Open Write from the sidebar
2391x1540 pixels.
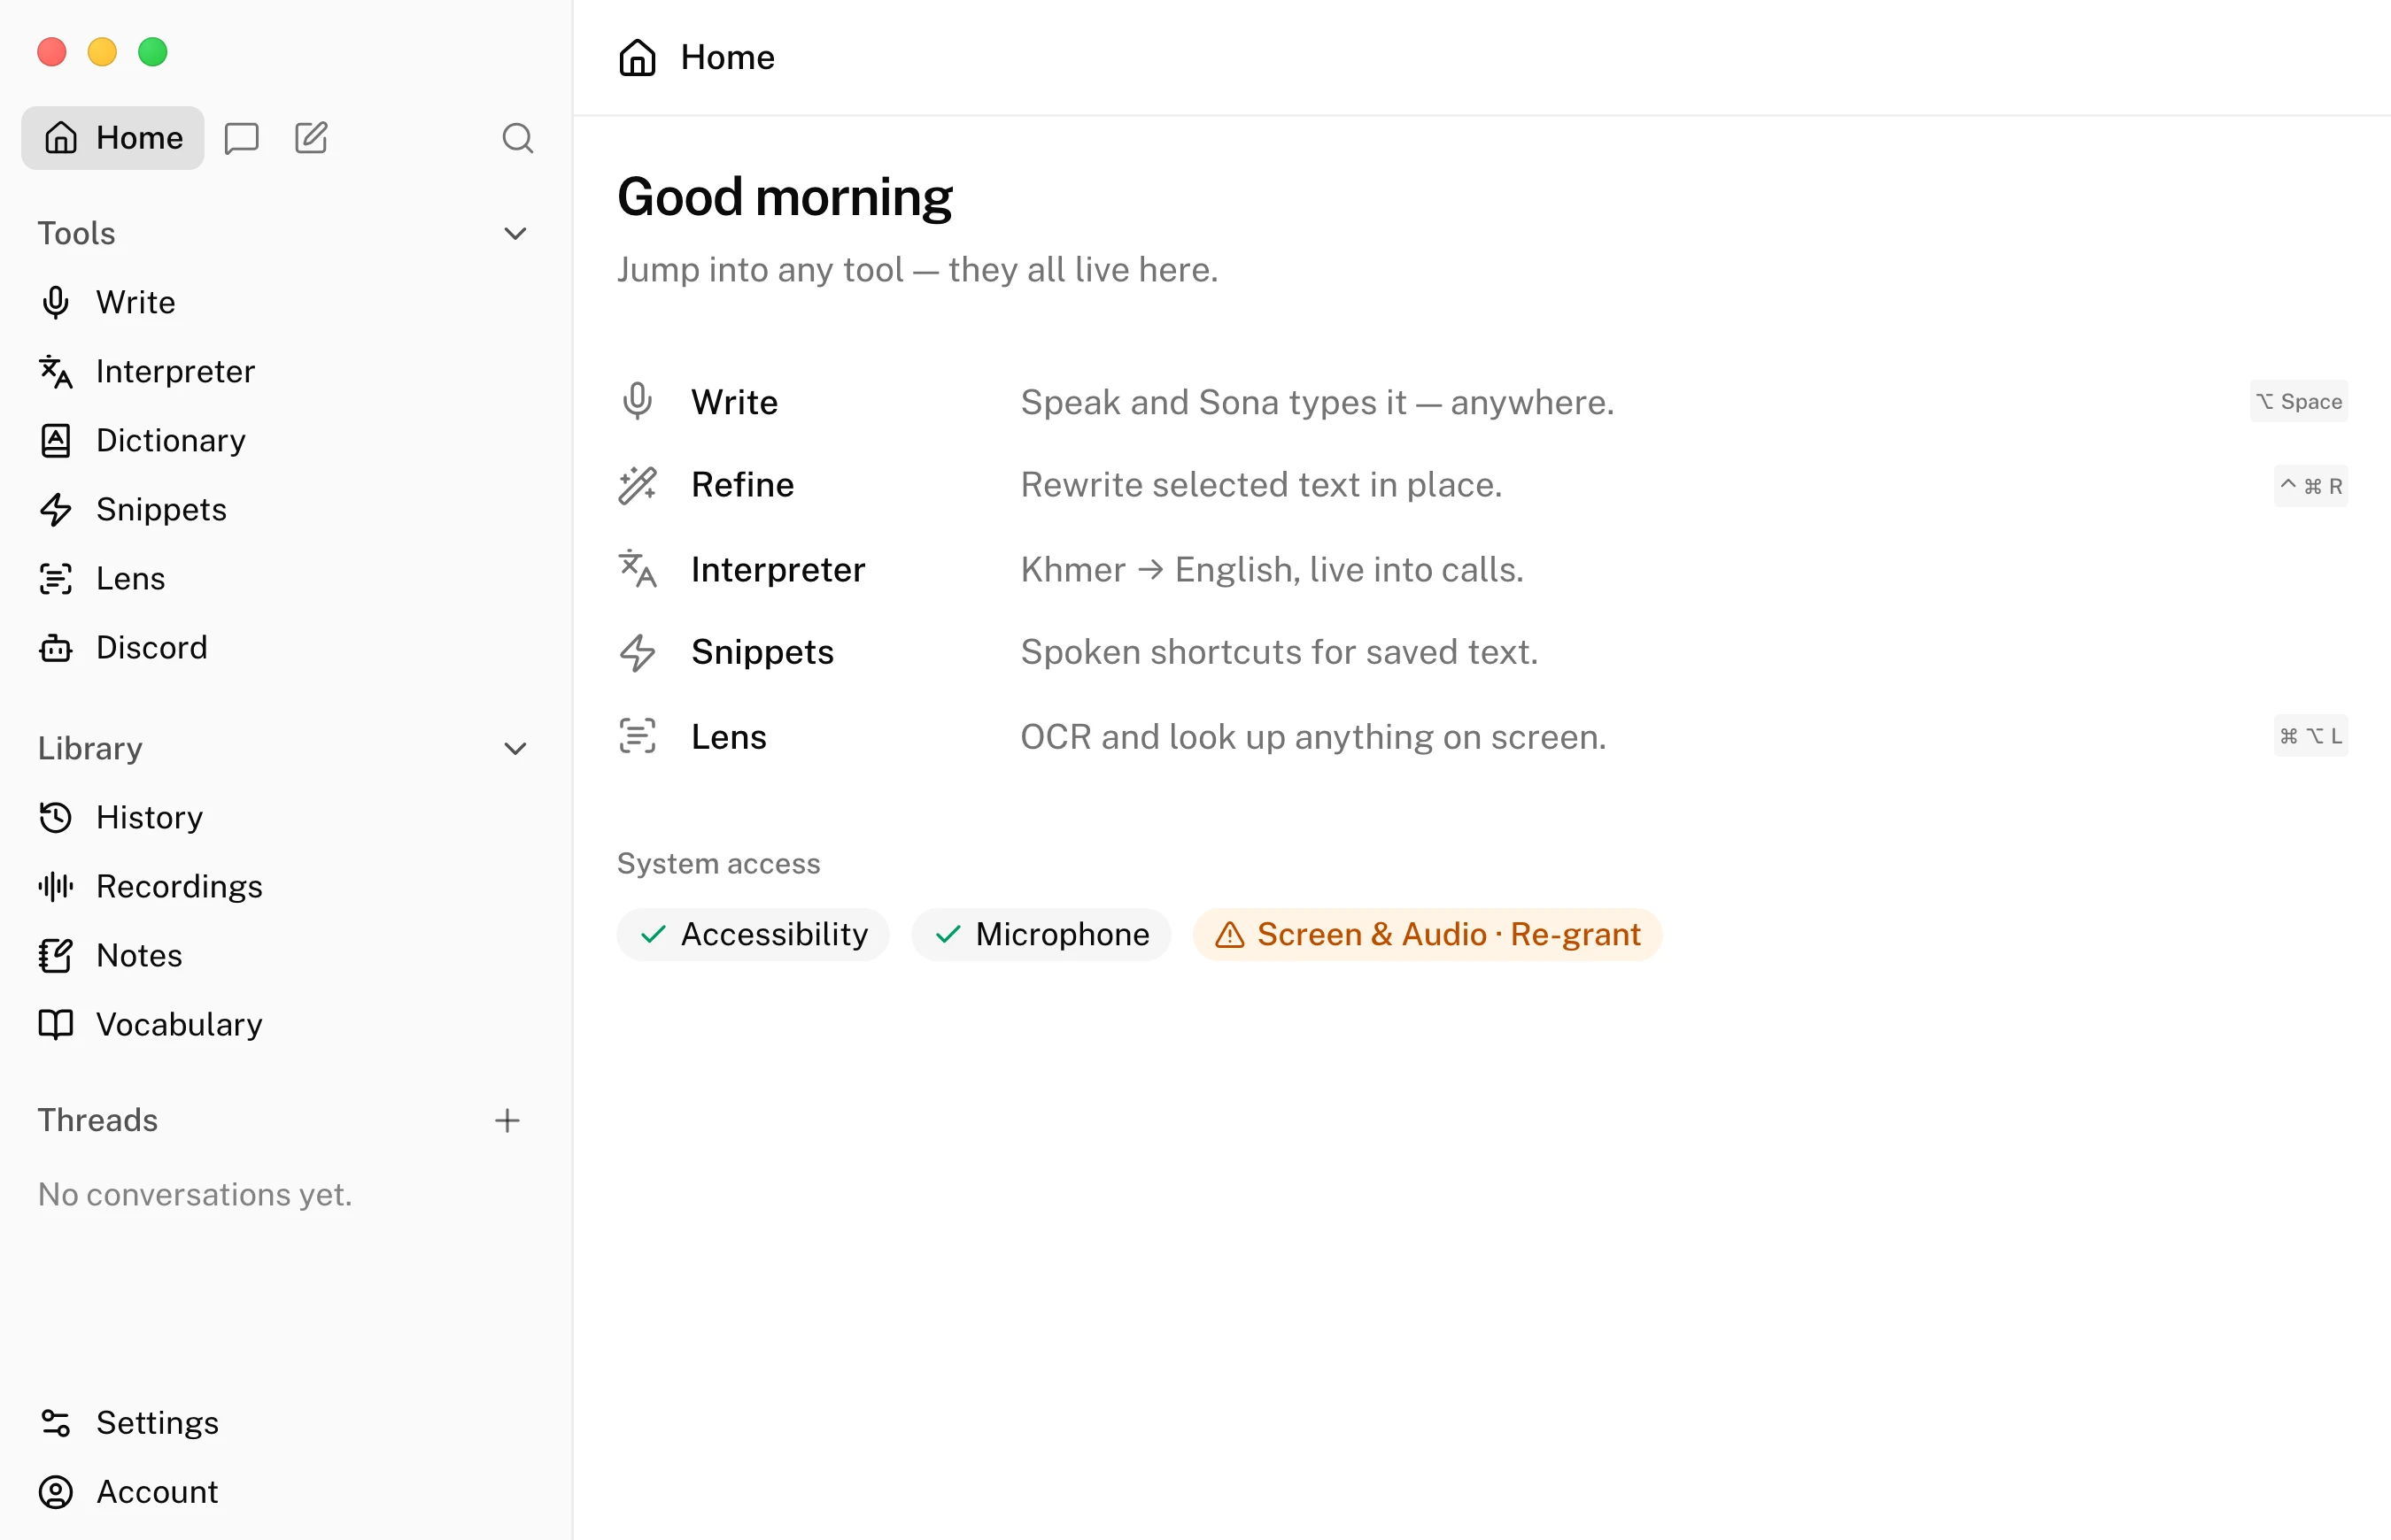[x=284, y=302]
